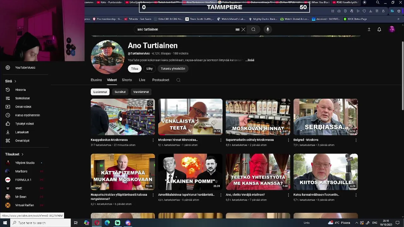
Task: Open the Windows Start menu
Action: click(x=5, y=223)
